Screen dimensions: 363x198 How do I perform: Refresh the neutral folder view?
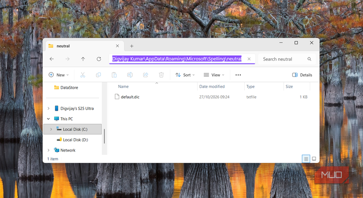[x=99, y=59]
